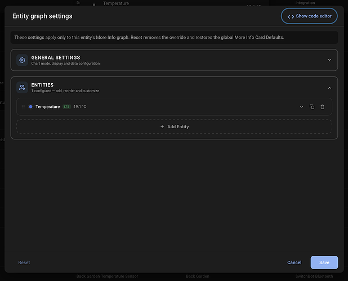Add a new entity

tap(174, 126)
